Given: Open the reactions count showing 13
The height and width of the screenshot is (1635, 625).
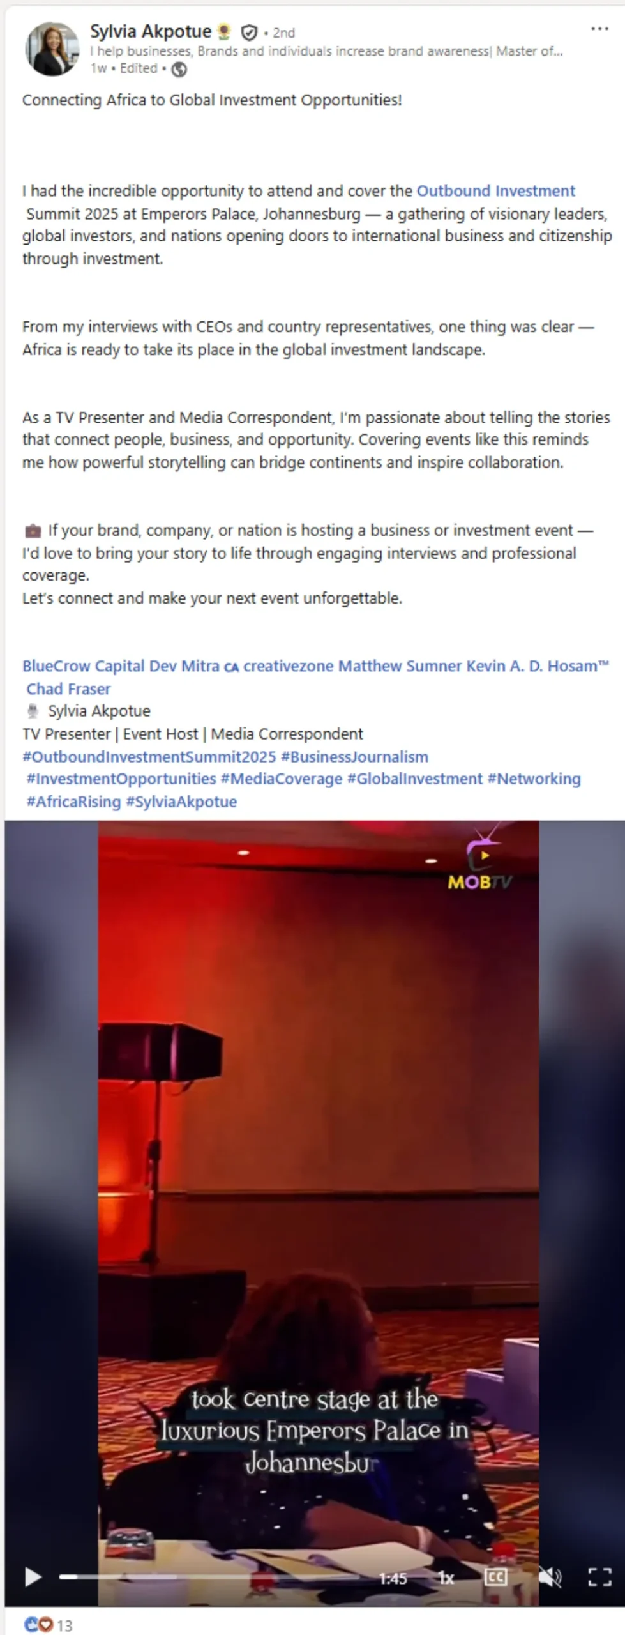Looking at the screenshot, I should [48, 1624].
